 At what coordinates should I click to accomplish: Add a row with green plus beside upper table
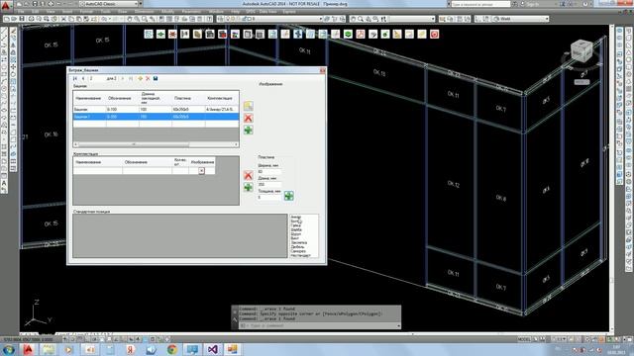249,130
